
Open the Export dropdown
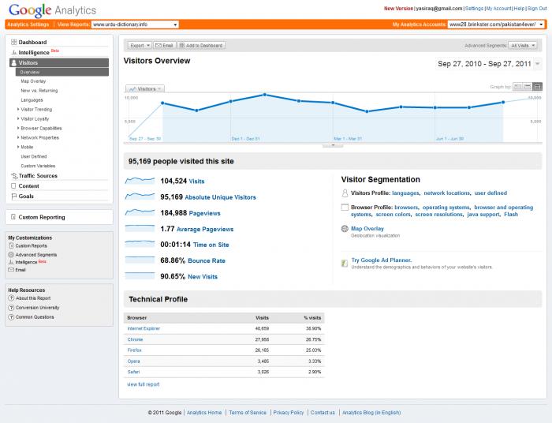[139, 46]
